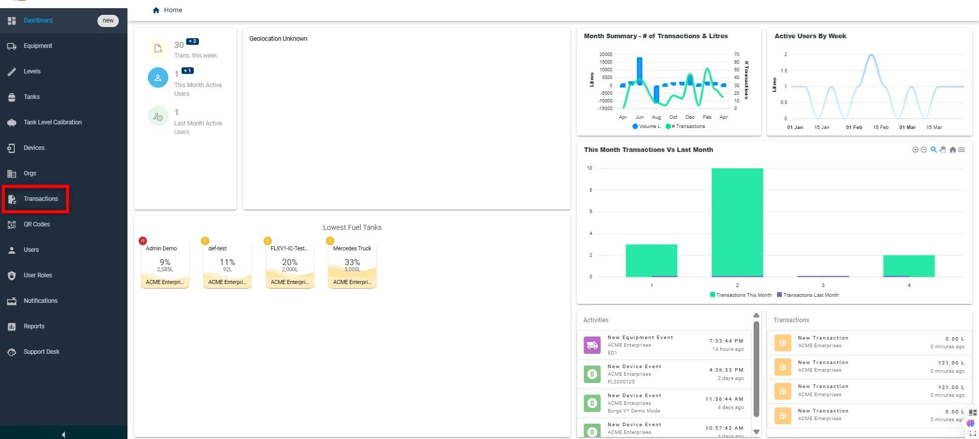The width and height of the screenshot is (979, 439).
Task: Open the Devices page
Action: tap(63, 148)
